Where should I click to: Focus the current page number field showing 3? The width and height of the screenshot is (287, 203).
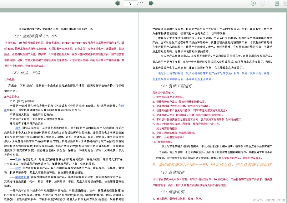click(x=130, y=3)
